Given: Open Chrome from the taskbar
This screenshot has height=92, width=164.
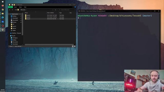Looking at the screenshot, I should [3, 10].
